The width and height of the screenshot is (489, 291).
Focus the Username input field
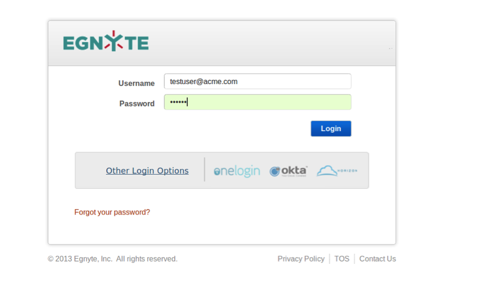[257, 81]
